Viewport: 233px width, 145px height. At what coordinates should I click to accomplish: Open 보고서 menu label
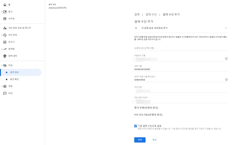[11, 42]
